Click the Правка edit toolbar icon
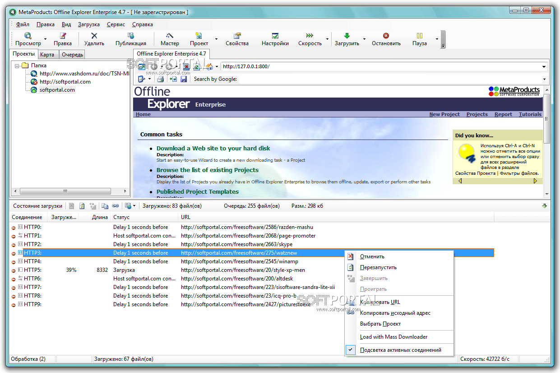560x373 pixels. pyautogui.click(x=63, y=36)
